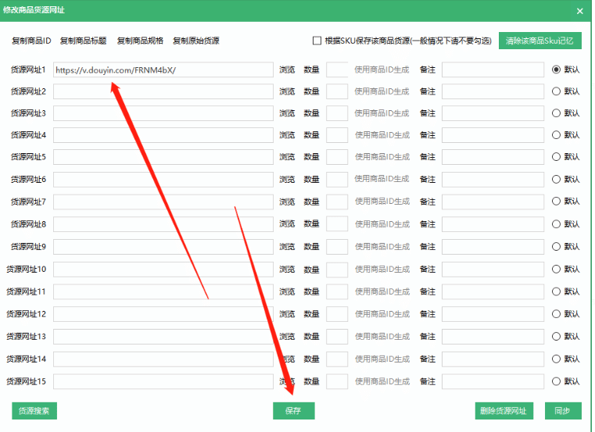
Task: Close the 修改商品货源网址 dialog
Action: pyautogui.click(x=579, y=11)
